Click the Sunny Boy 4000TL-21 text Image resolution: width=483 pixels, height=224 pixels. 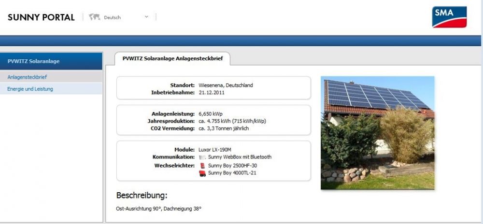pos(232,173)
